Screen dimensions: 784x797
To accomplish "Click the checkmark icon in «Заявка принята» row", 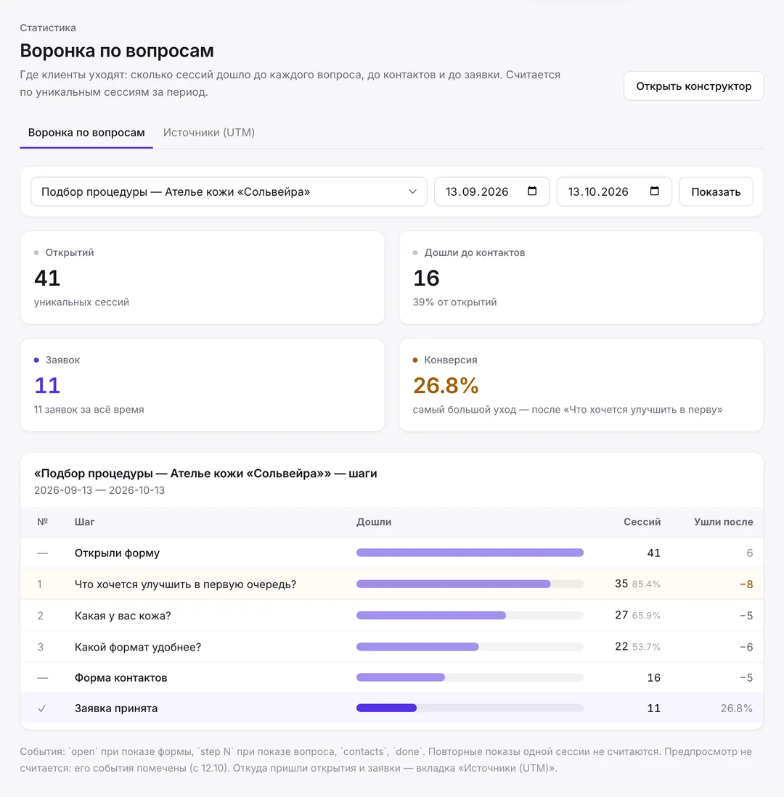I will [x=41, y=708].
